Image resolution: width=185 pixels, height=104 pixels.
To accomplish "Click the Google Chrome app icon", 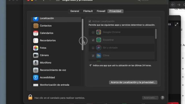I will click(99, 32).
